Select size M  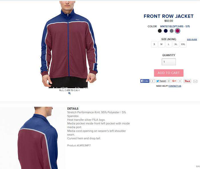coord(161,44)
